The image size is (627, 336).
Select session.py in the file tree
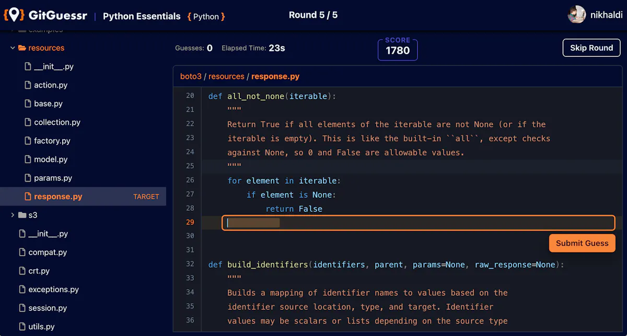(x=48, y=308)
